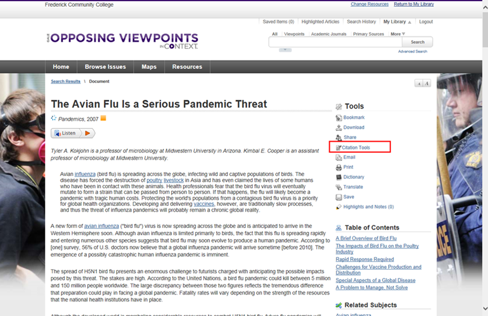
Task: Select the All search scope tab
Action: [275, 34]
